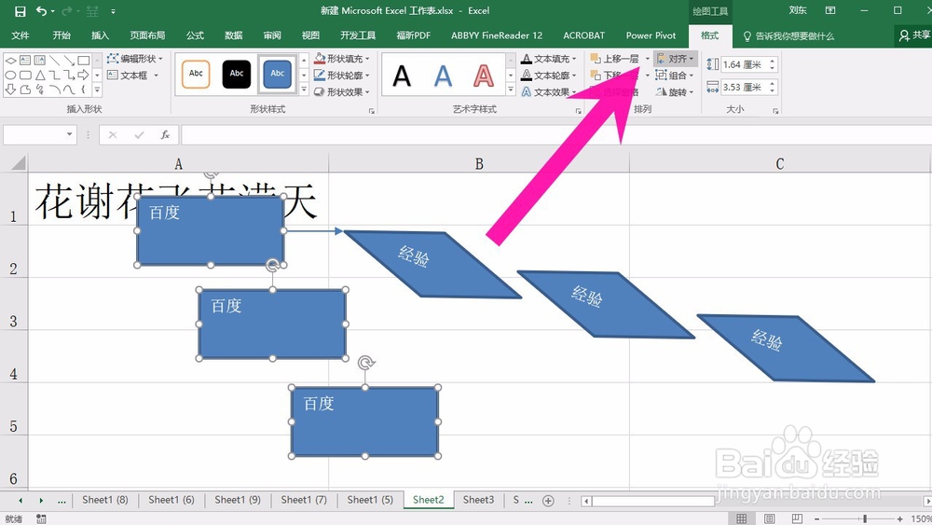Select the right block arrow shape

point(84,76)
